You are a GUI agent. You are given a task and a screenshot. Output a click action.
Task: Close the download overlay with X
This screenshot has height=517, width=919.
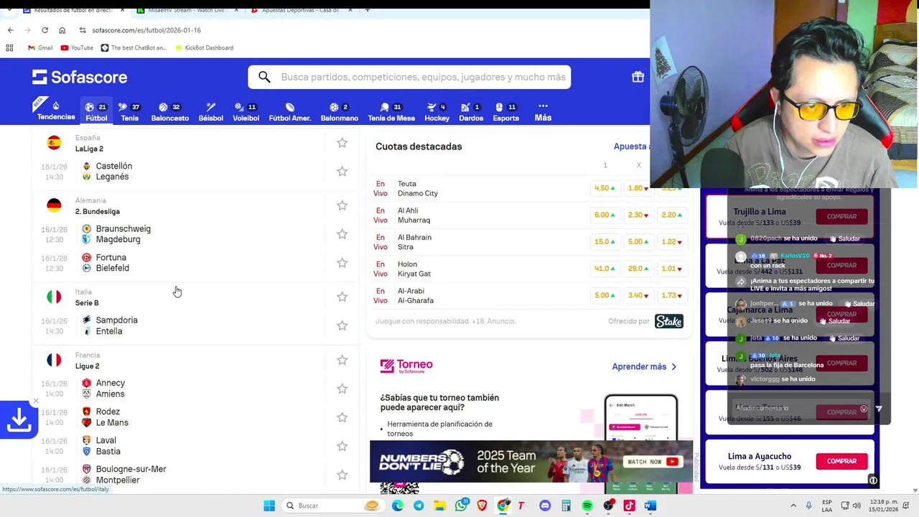click(x=35, y=401)
